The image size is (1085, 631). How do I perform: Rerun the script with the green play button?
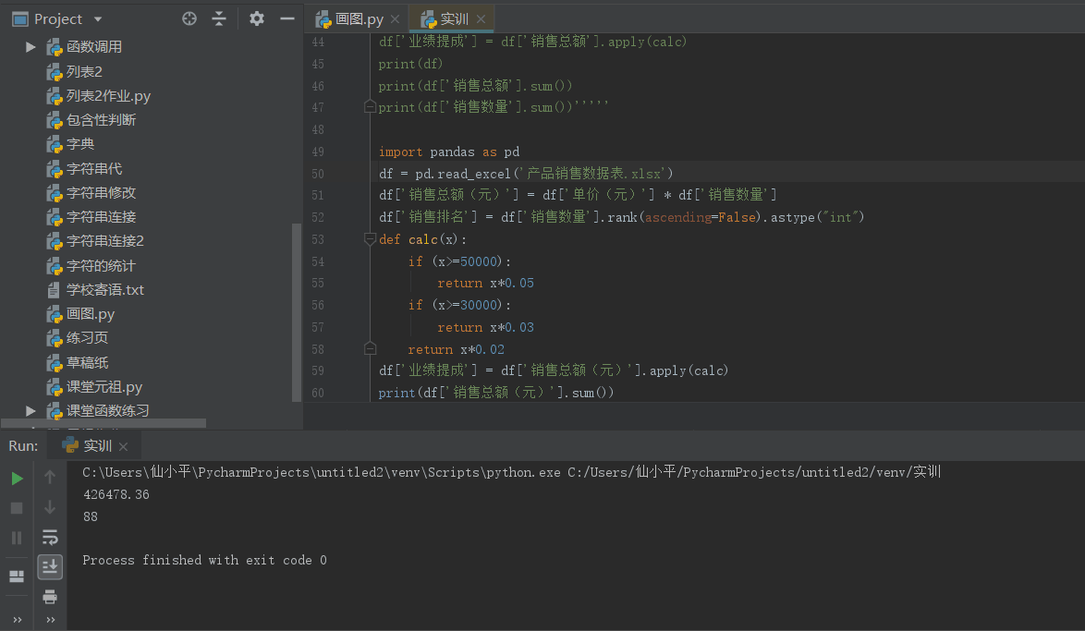17,478
